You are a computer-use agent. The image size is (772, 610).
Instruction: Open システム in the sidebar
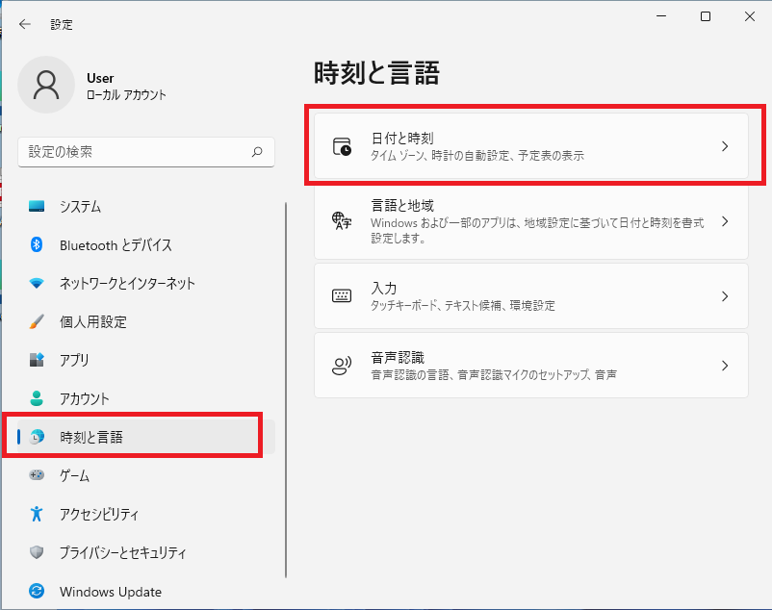145,206
